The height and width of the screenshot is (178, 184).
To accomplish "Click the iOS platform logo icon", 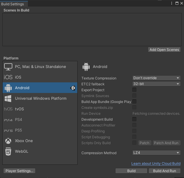I will (8, 77).
